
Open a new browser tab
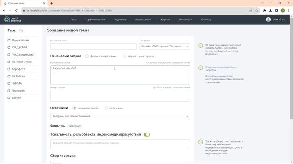(x=51, y=3)
